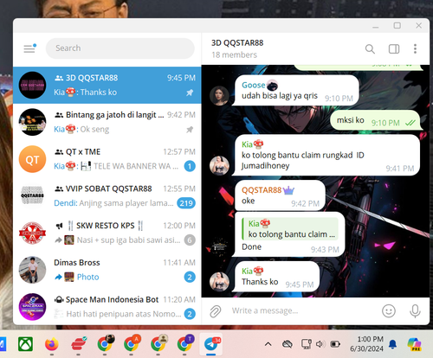433x358 pixels.
Task: Click the pin icon on 3D QQSTAR88
Action: pos(190,93)
